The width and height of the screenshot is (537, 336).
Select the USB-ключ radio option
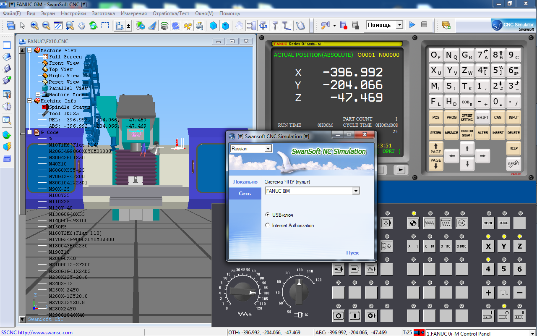(x=268, y=215)
